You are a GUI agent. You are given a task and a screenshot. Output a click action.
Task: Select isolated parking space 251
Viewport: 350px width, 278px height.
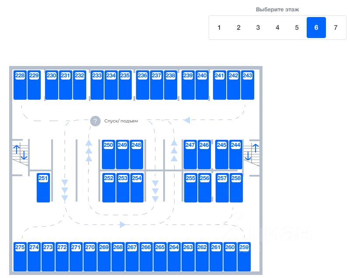(43, 188)
